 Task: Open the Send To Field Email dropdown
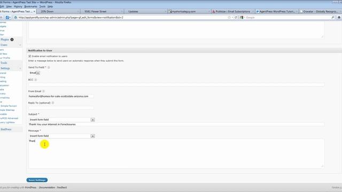click(35, 73)
